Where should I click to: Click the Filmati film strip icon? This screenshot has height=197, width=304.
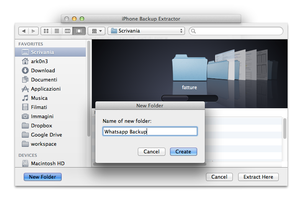(x=25, y=107)
